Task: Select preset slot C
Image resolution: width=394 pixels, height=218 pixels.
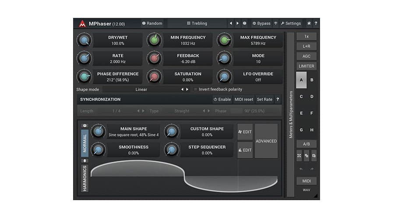Action: pos(301,97)
